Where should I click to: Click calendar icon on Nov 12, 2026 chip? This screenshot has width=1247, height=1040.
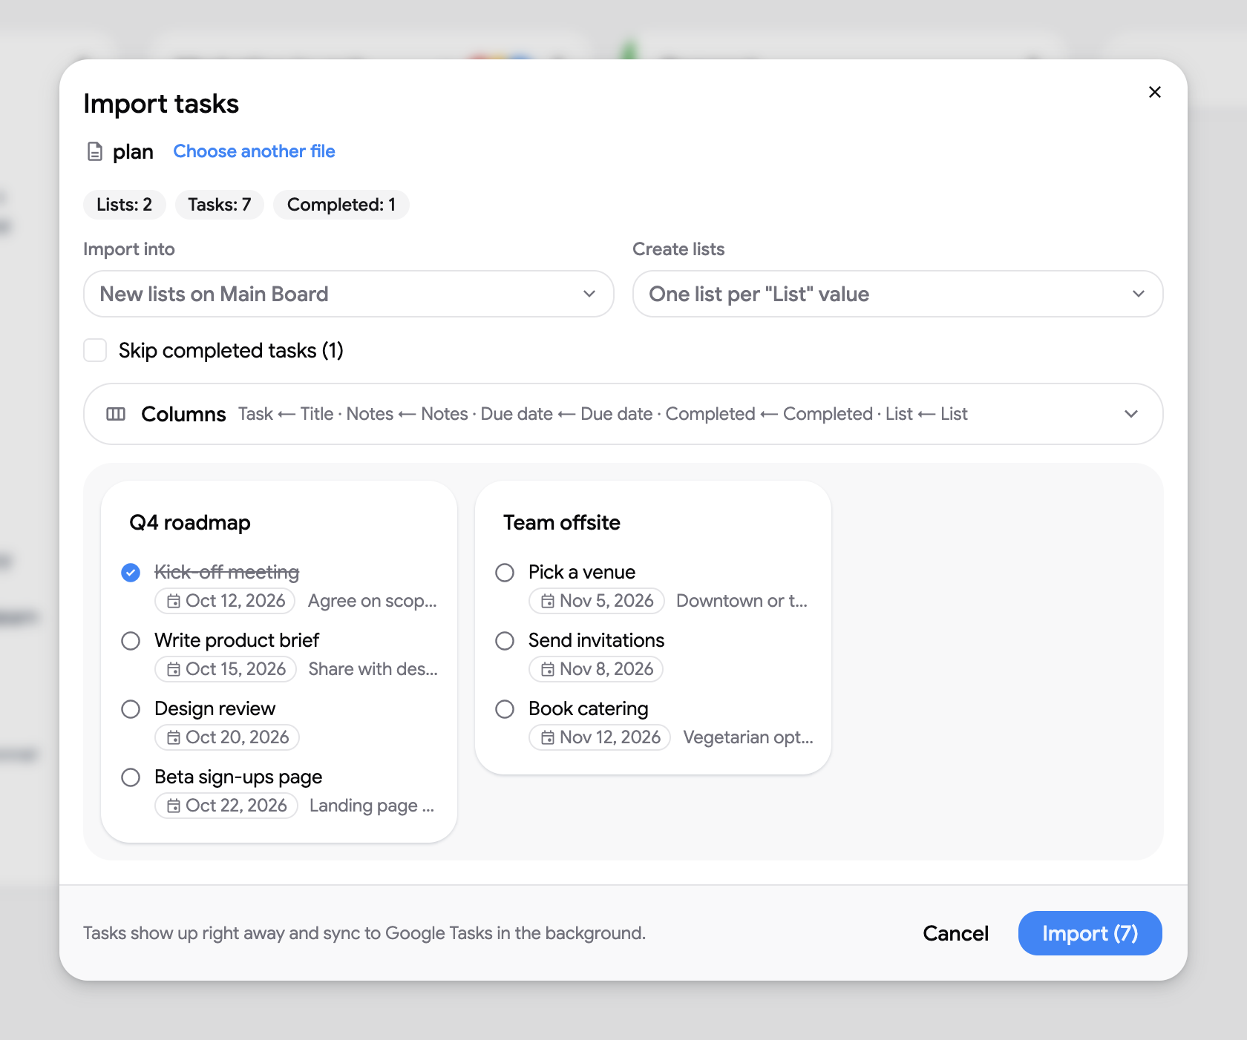[x=548, y=737]
